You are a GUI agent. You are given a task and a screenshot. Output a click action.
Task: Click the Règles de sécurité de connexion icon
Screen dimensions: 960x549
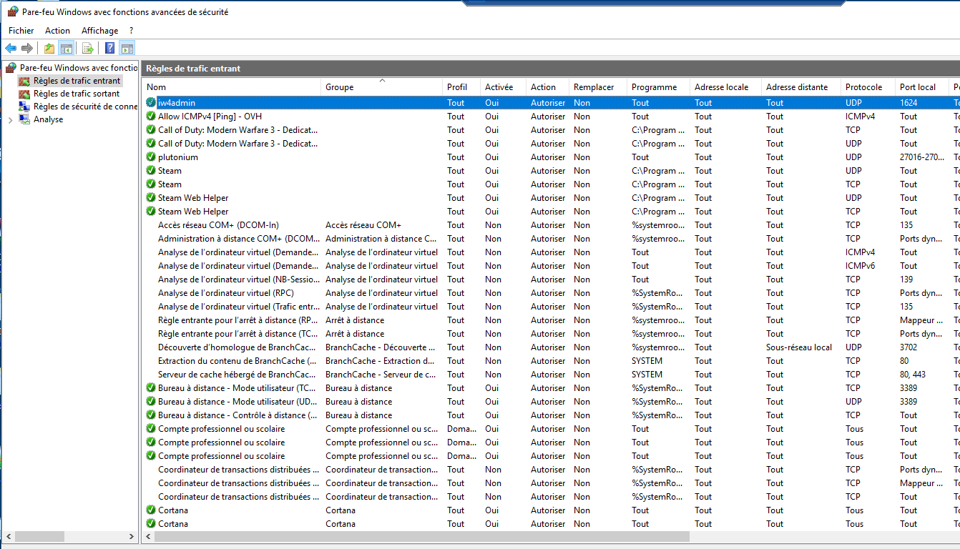24,107
